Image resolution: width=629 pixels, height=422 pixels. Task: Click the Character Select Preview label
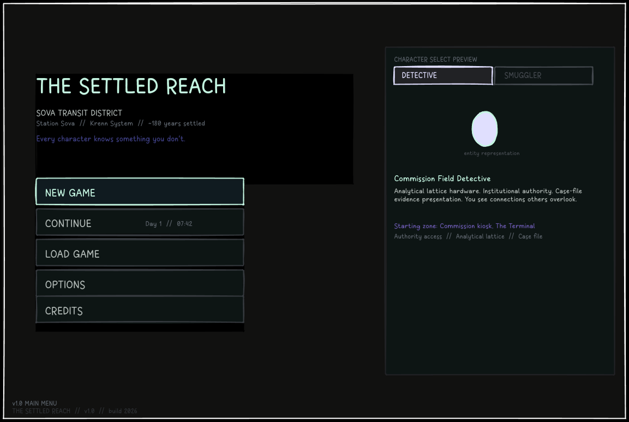(x=436, y=60)
